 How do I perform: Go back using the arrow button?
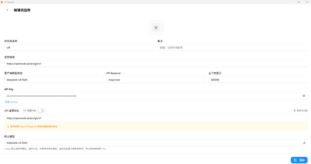pyautogui.click(x=8, y=10)
